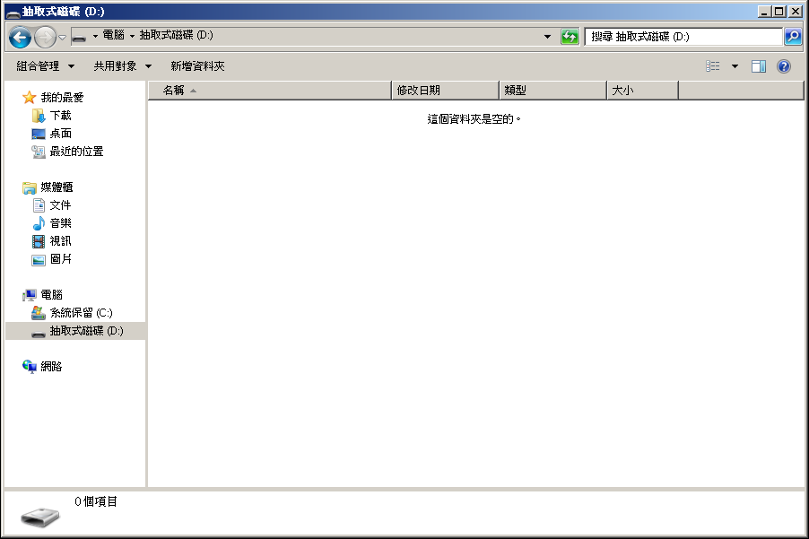Click the green refresh icon in address bar
The width and height of the screenshot is (809, 539).
tap(570, 37)
